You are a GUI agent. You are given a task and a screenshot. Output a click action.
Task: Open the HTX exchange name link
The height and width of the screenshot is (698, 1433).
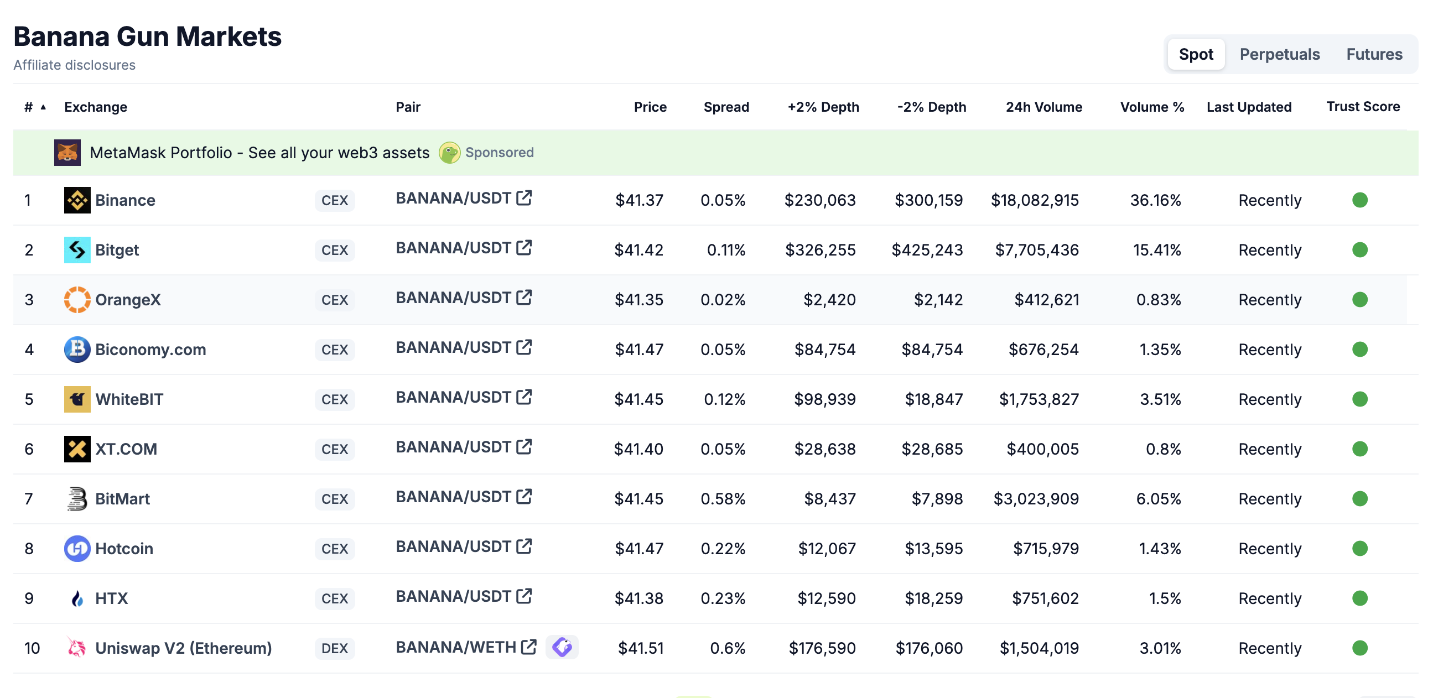(x=112, y=598)
